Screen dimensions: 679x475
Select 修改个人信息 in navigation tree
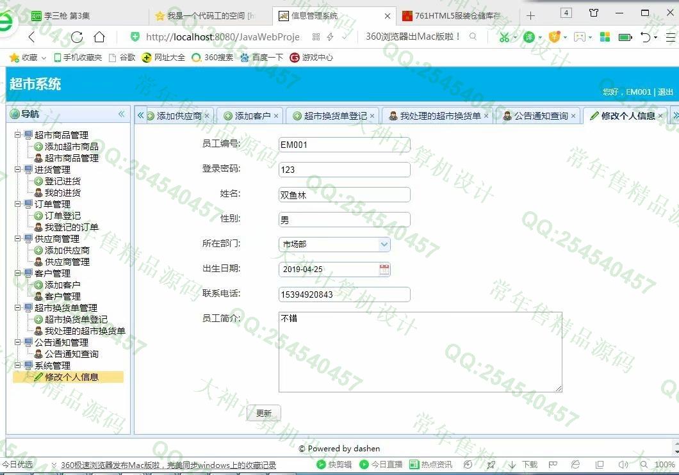coord(67,377)
